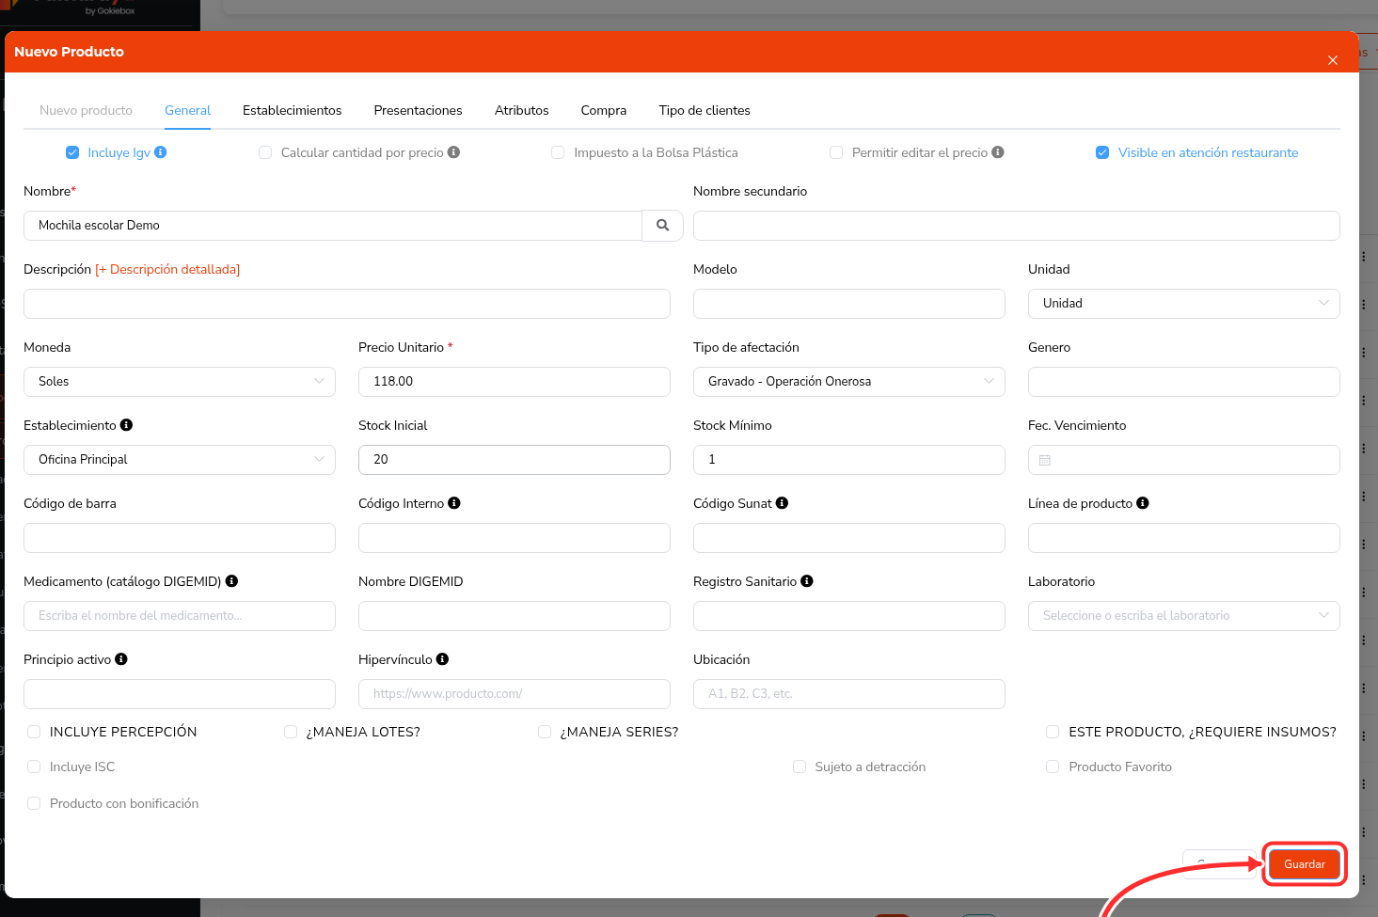
Task: Open Establecimiento dropdown showing Oficina Principal
Action: pos(180,460)
